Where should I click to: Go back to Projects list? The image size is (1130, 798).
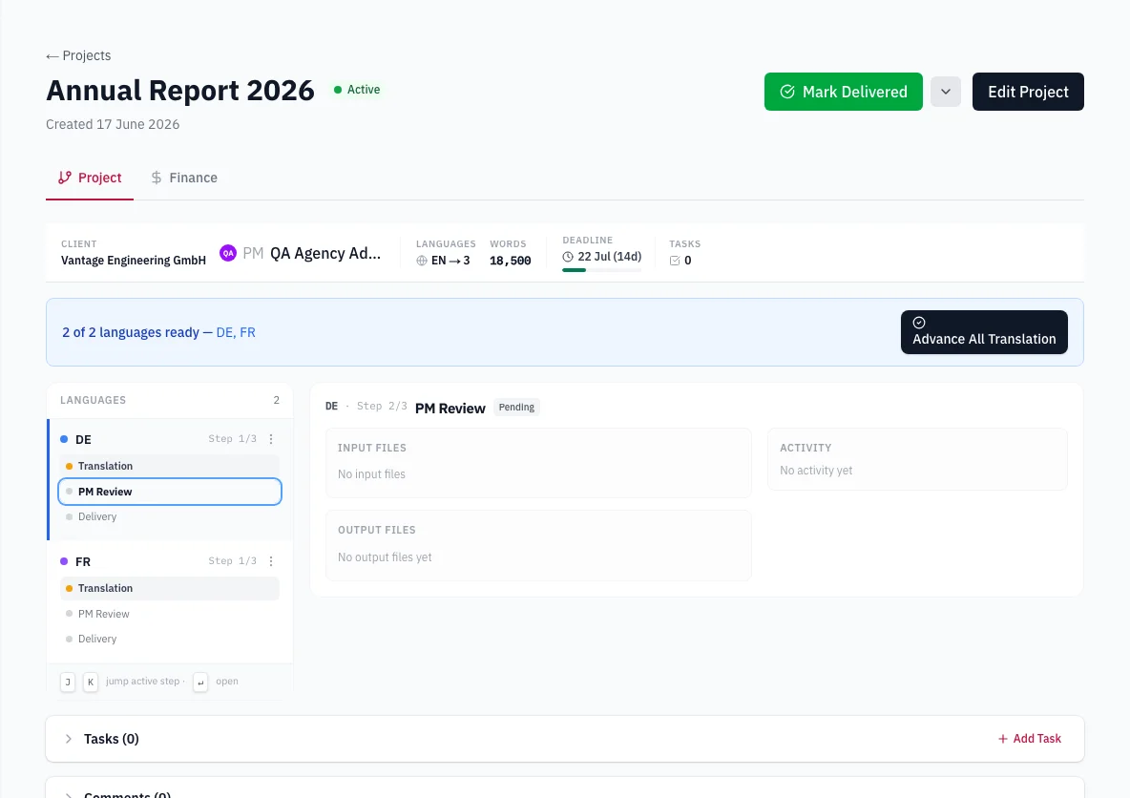pos(78,55)
